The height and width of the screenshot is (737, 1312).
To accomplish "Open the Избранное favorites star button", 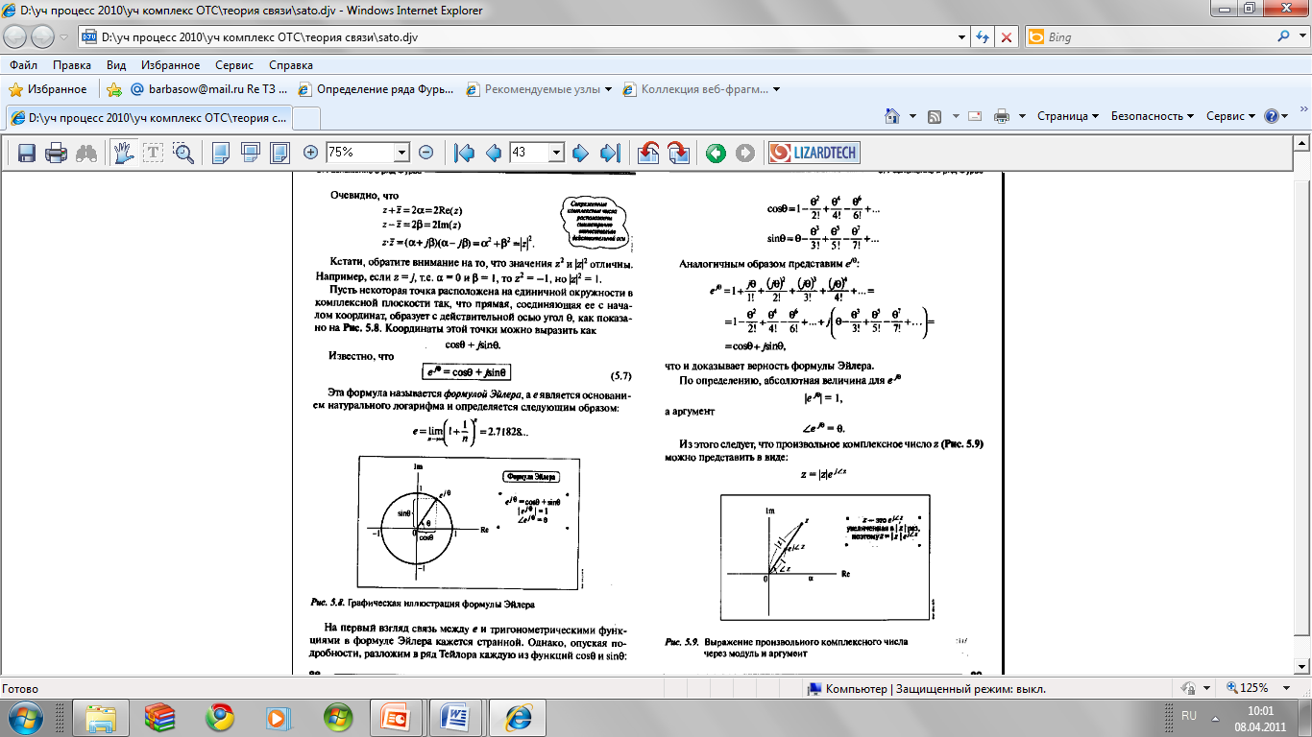I will [49, 89].
